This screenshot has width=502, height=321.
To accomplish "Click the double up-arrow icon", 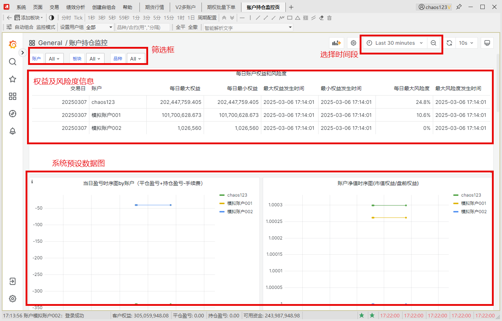I will tap(224, 18).
